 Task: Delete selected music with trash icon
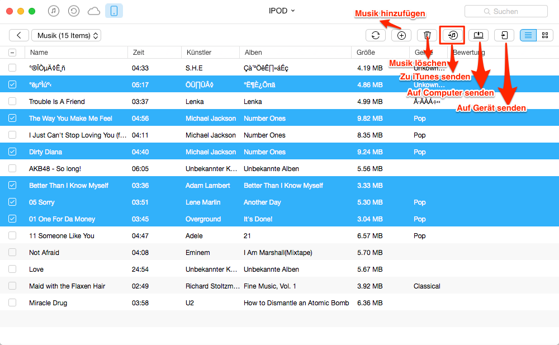pos(427,35)
